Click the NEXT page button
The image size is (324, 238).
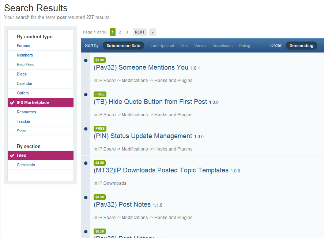140,32
